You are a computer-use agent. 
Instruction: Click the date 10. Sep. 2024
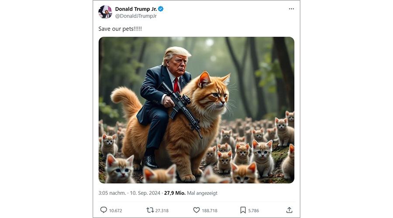click(x=145, y=193)
